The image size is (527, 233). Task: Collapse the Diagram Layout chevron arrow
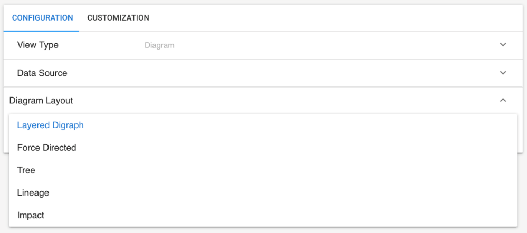[x=503, y=100]
